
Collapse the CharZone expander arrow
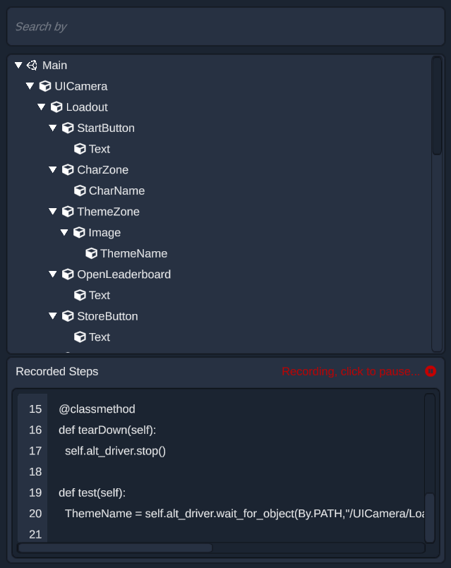(x=53, y=170)
